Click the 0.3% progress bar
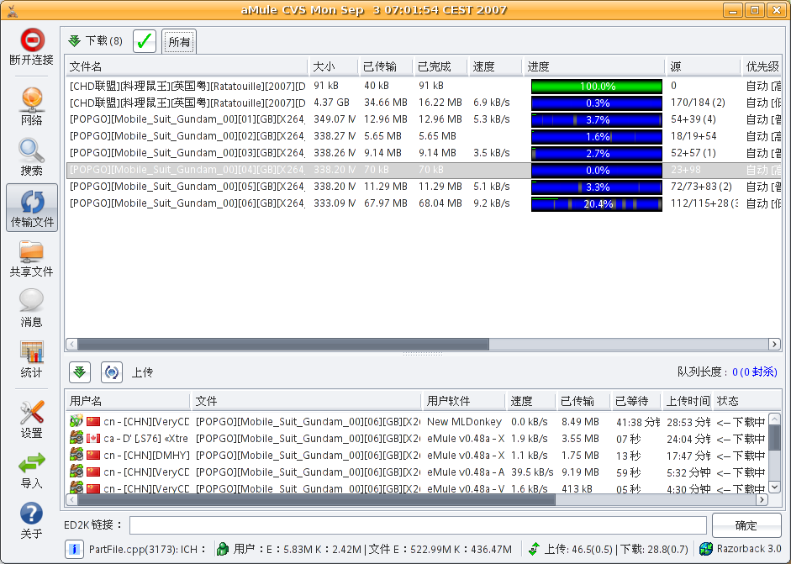Viewport: 791px width, 564px height. point(597,103)
